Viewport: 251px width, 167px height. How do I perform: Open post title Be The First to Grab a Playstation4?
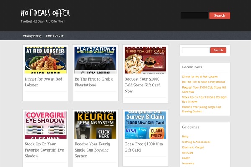(94, 82)
